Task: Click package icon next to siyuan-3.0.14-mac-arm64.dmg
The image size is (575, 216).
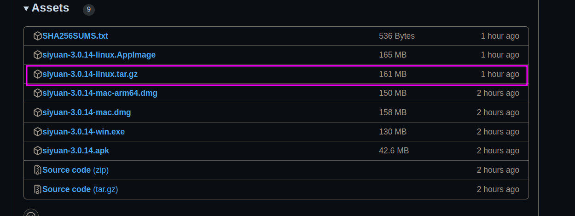Action: click(x=37, y=93)
